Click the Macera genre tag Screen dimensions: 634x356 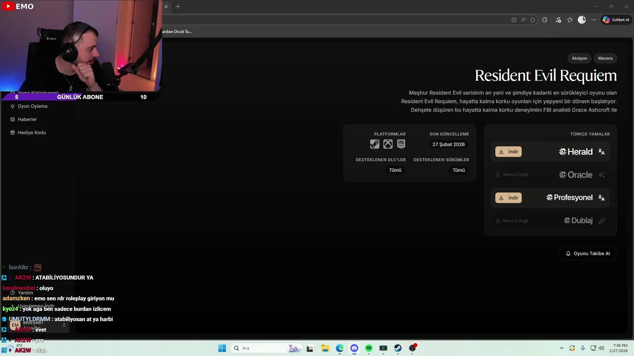point(605,58)
